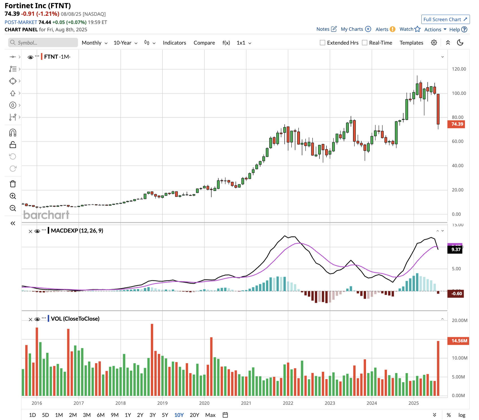This screenshot has height=420, width=479.
Task: Add chart to My Charts
Action: point(356,29)
